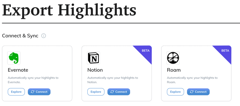The height and width of the screenshot is (106, 240).
Task: Click the Roam card title
Action: 174,70
